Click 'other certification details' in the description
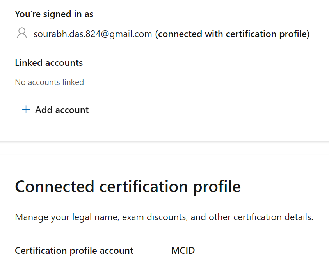The height and width of the screenshot is (258, 329). [260, 217]
